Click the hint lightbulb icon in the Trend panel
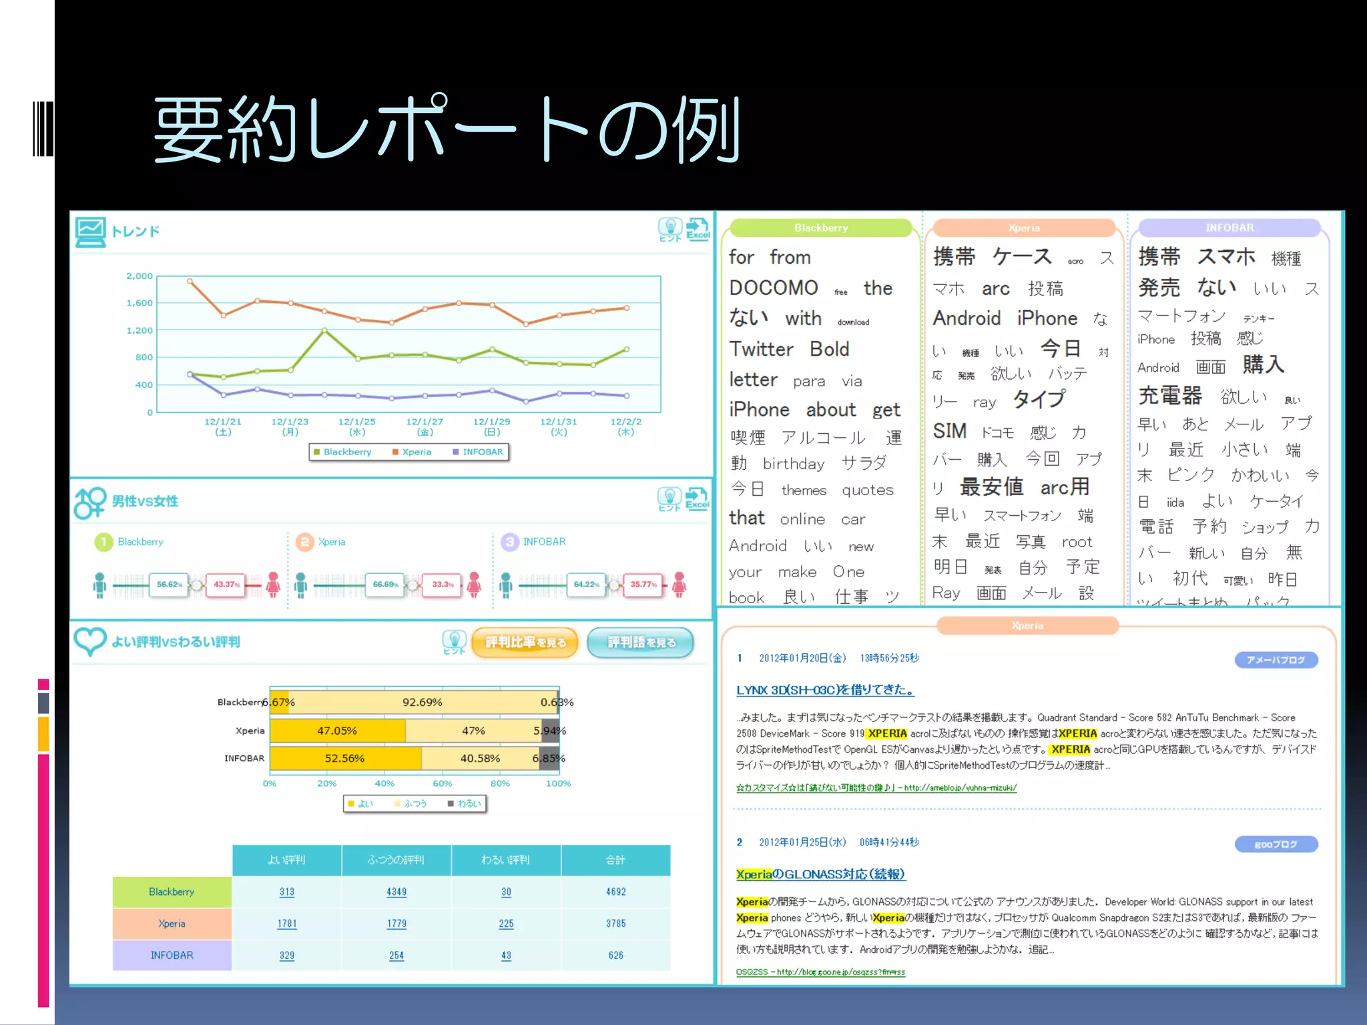Image resolution: width=1367 pixels, height=1025 pixels. [669, 229]
